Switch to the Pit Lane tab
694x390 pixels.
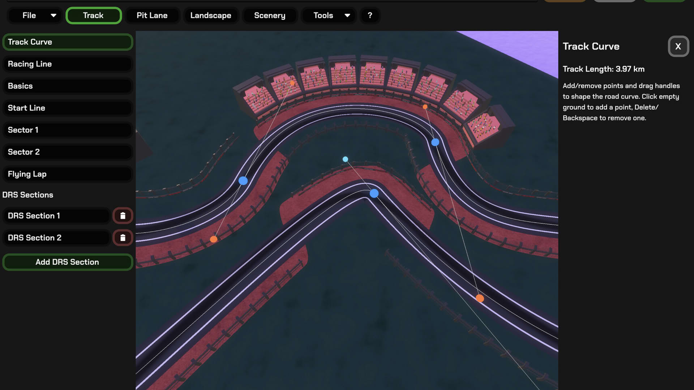click(x=152, y=16)
